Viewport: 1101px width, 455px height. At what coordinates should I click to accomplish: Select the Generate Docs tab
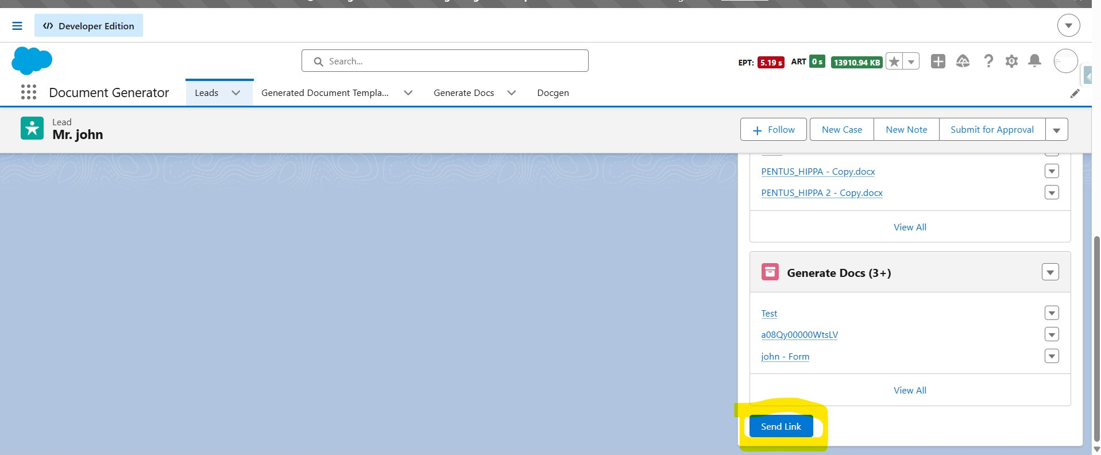tap(463, 92)
